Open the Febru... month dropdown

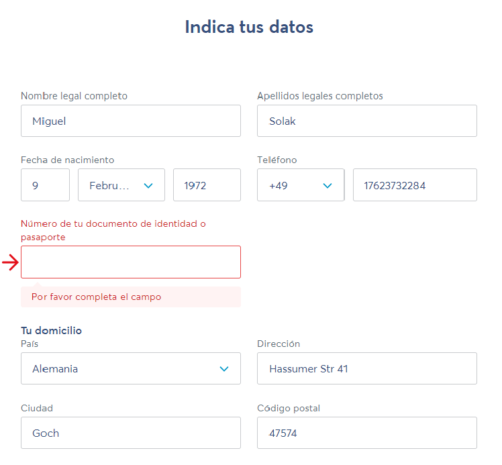[121, 185]
